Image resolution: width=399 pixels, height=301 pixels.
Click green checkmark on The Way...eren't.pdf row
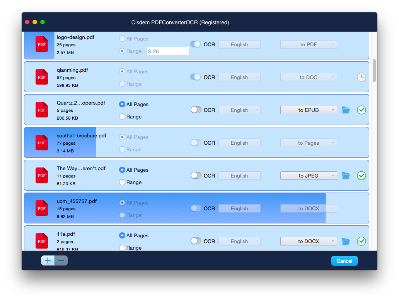pyautogui.click(x=361, y=176)
